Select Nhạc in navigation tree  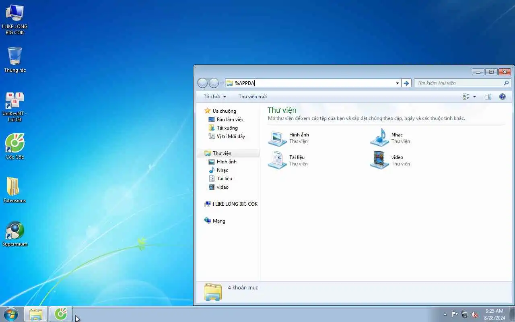click(x=218, y=170)
